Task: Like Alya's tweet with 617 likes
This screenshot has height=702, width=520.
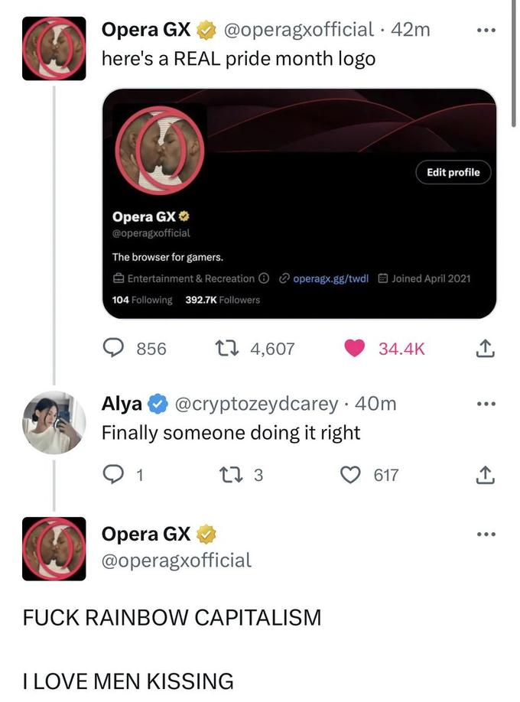Action: click(x=353, y=476)
